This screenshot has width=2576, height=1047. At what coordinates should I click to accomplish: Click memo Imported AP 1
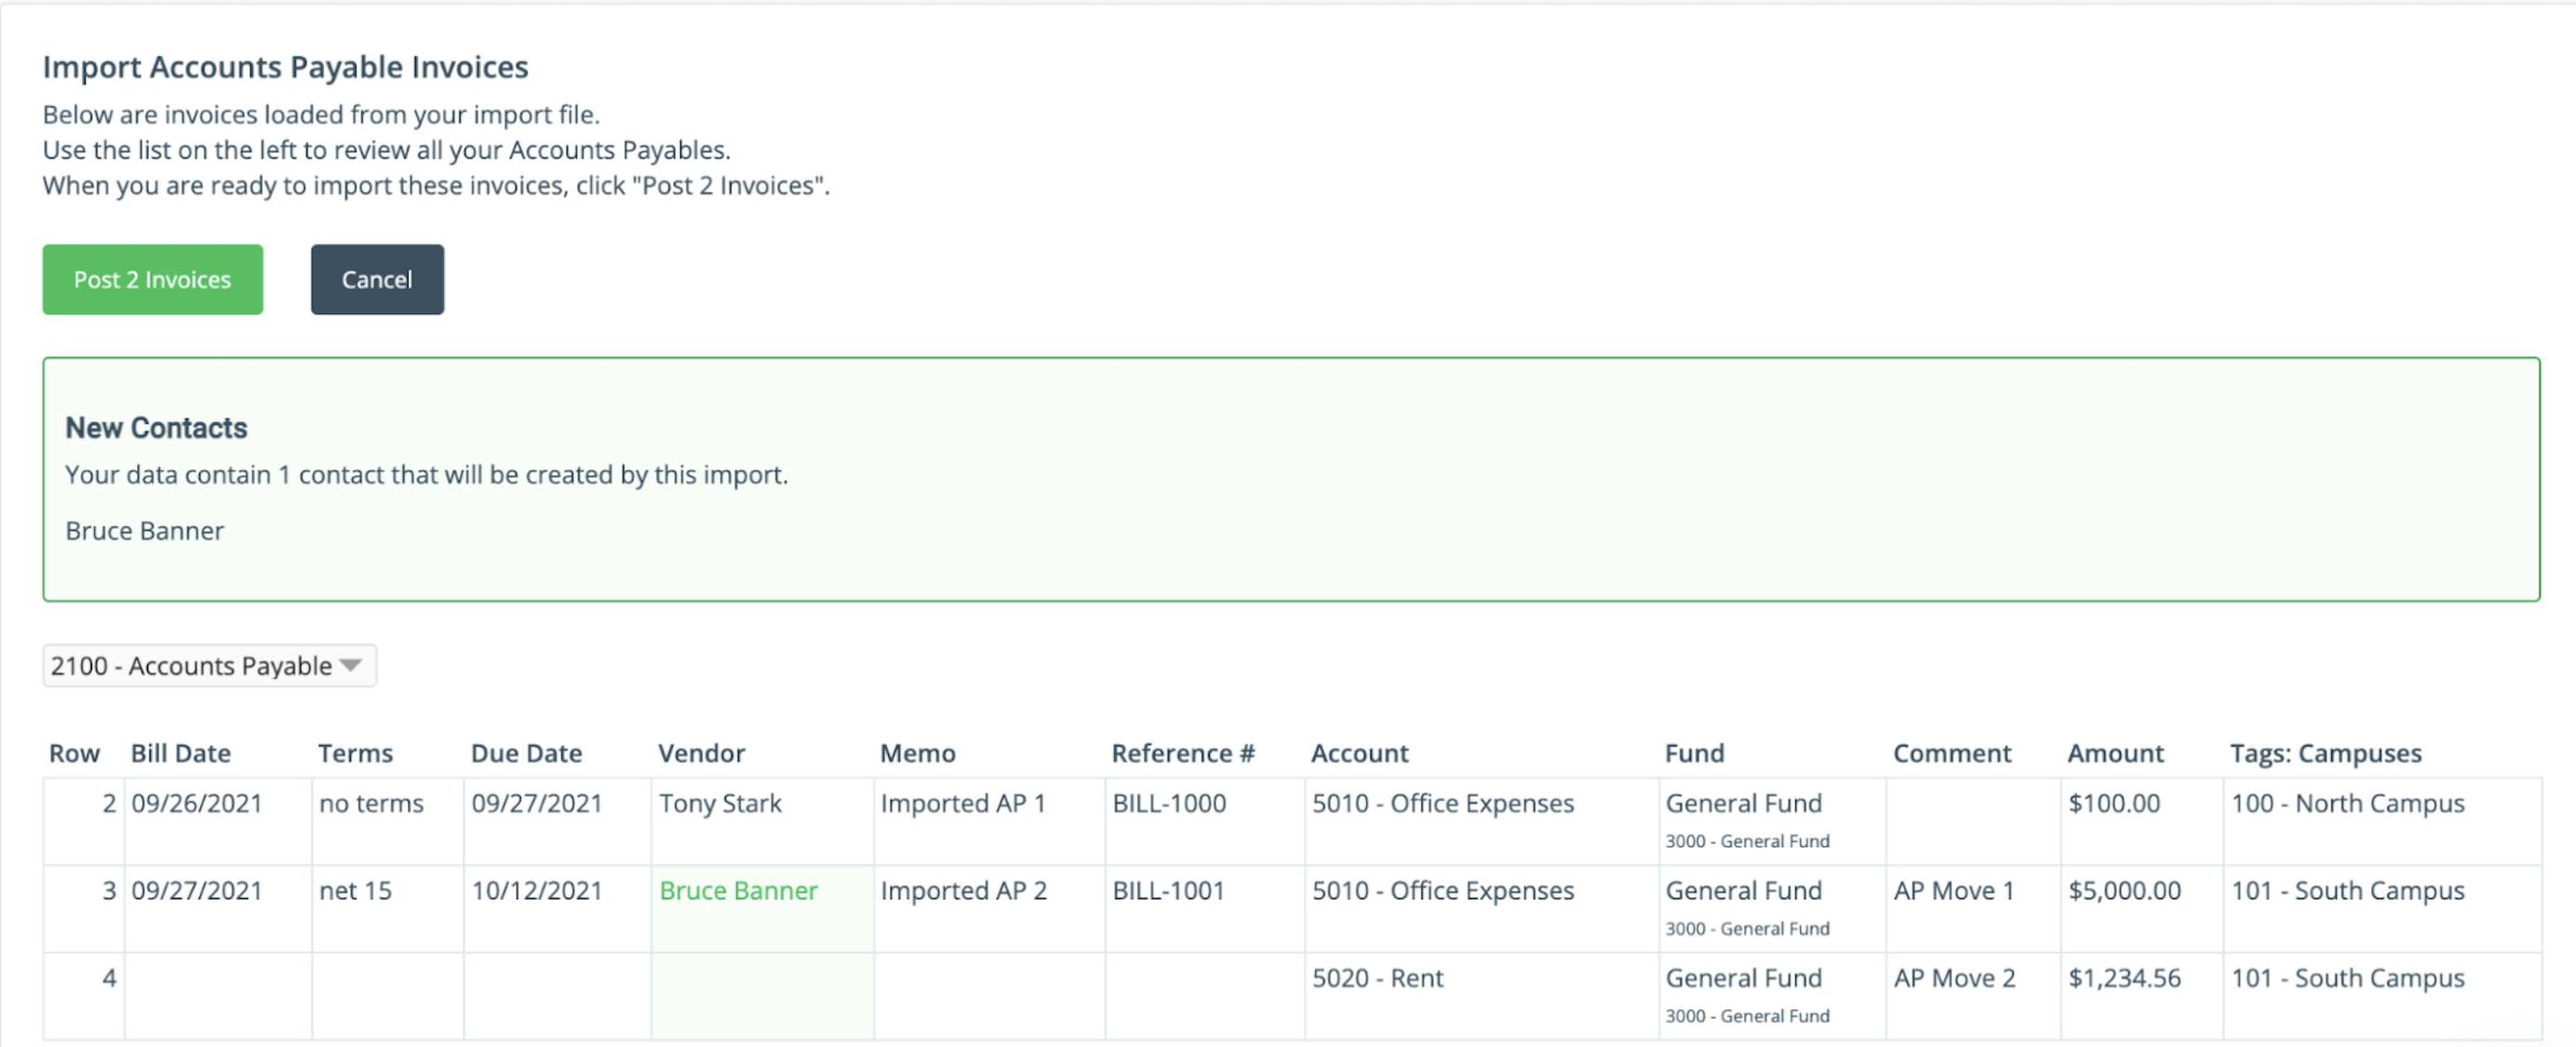click(963, 803)
